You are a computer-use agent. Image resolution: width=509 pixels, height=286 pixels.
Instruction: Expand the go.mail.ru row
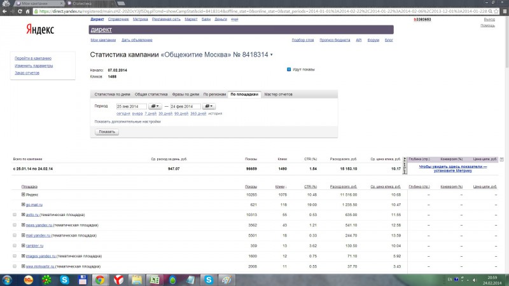point(23,205)
